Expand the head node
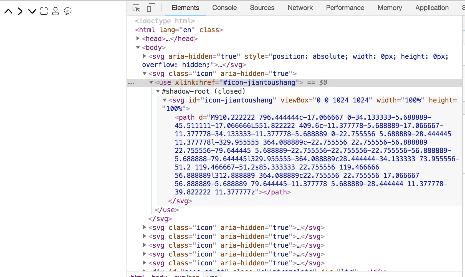The height and width of the screenshot is (277, 465). 138,39
